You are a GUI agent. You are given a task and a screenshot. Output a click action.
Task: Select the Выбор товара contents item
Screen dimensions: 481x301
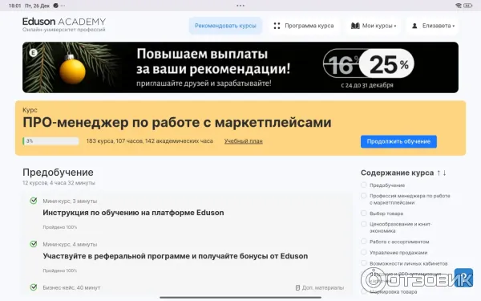[x=386, y=214]
